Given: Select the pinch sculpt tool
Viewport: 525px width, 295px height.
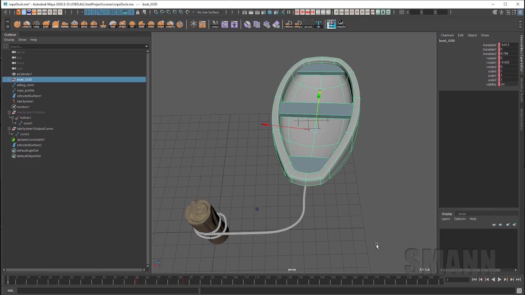Looking at the screenshot, I should point(55,24).
